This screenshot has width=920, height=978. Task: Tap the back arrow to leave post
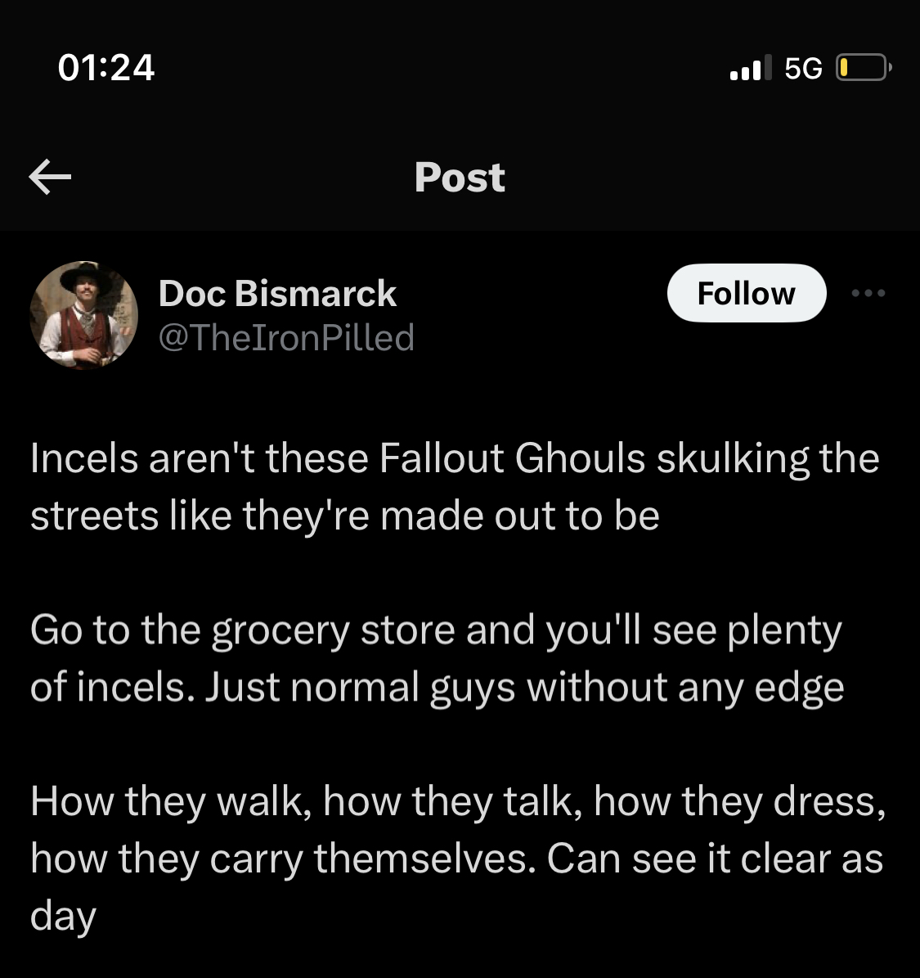pyautogui.click(x=50, y=177)
